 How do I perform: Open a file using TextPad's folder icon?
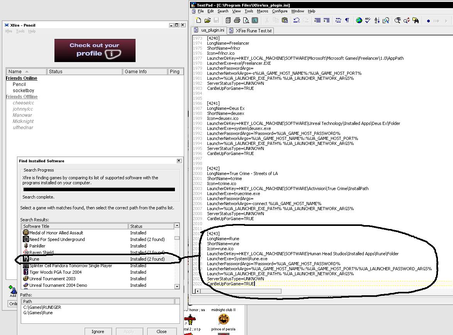click(207, 20)
